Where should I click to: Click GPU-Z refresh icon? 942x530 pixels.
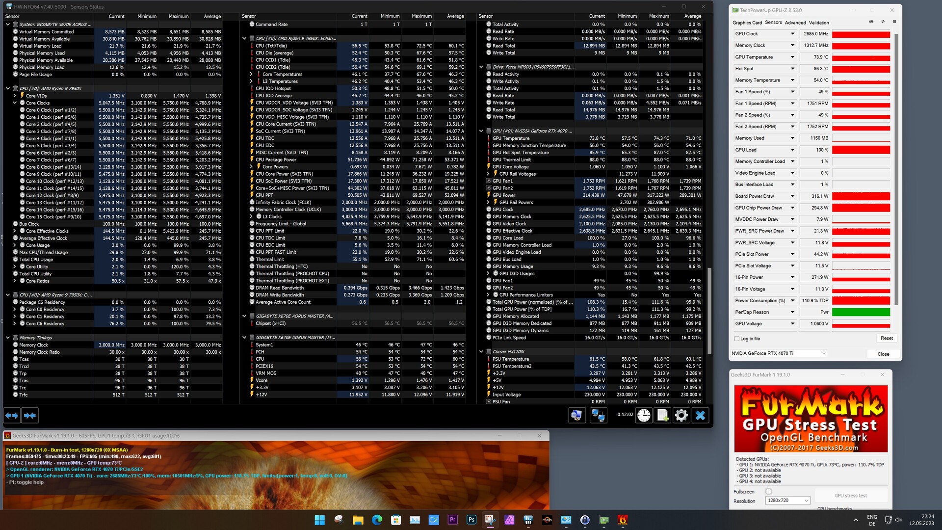(883, 22)
